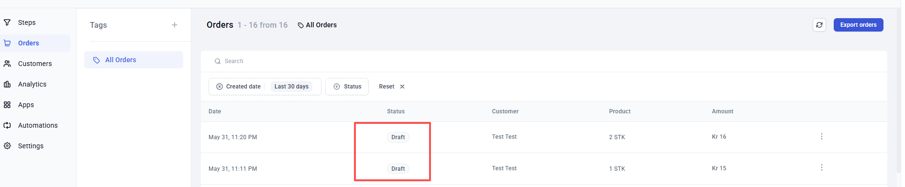
Task: Open Steps in the sidebar
Action: click(x=27, y=22)
